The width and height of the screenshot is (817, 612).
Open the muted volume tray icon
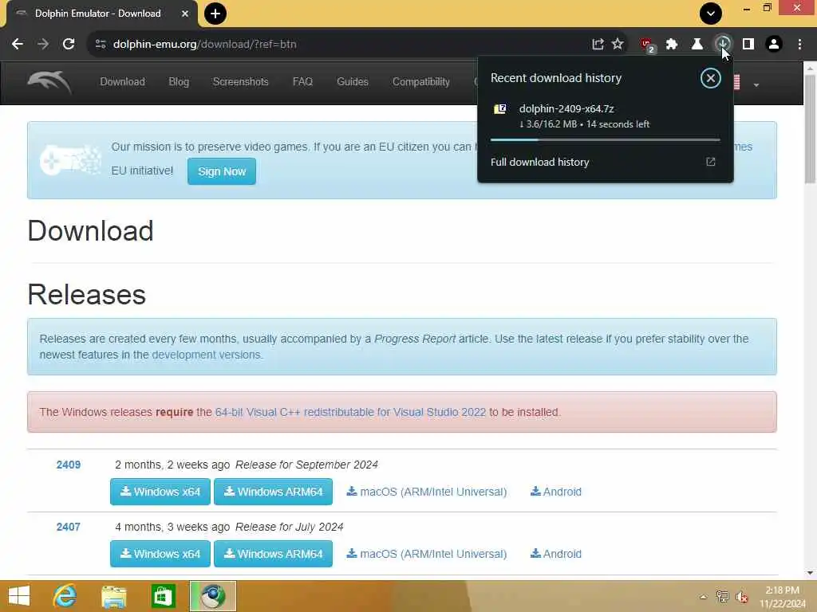[x=741, y=596]
